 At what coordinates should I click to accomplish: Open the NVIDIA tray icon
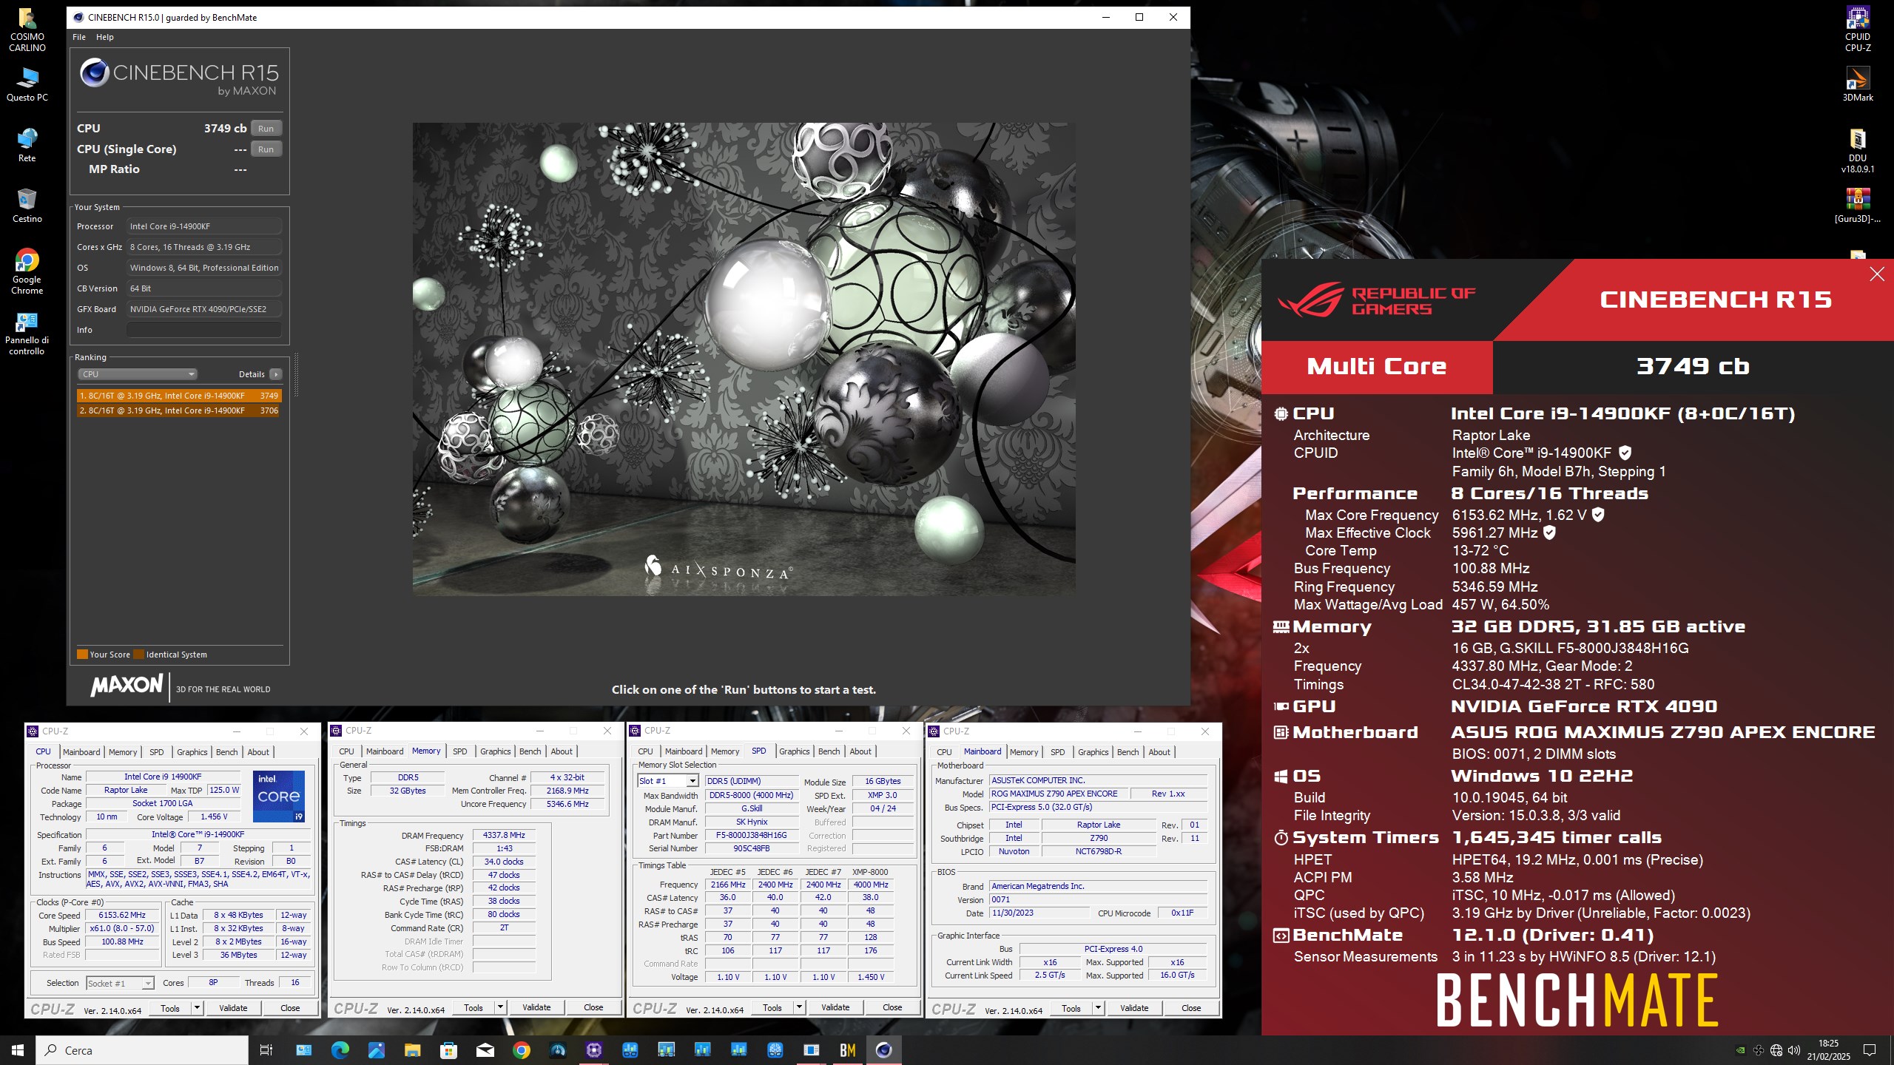coord(1741,1050)
